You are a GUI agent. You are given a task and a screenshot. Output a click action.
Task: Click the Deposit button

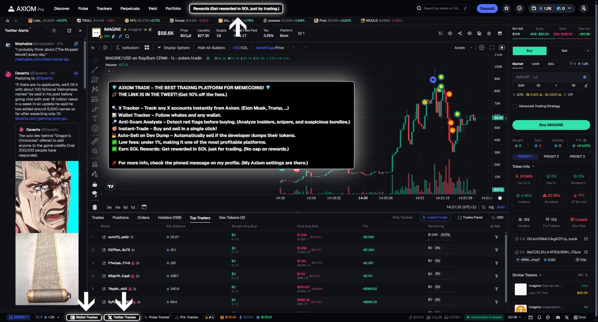point(487,8)
